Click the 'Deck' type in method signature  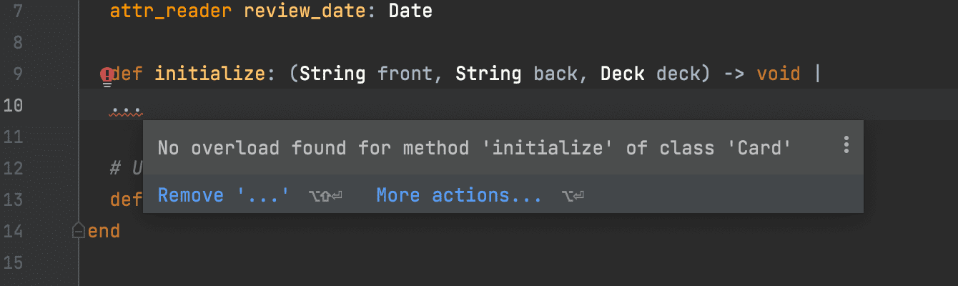(622, 74)
